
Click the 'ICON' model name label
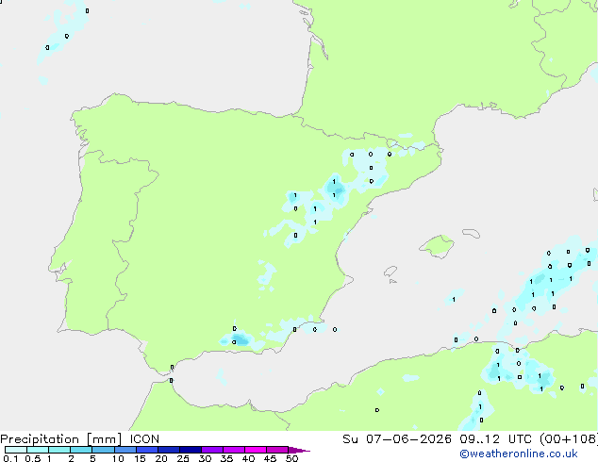pos(144,439)
